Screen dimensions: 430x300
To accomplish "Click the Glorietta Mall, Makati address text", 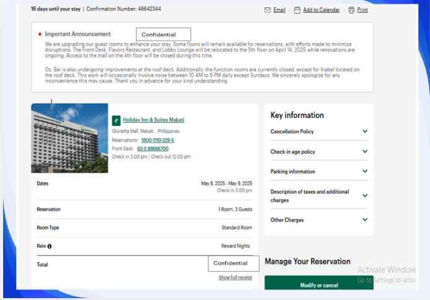I will click(145, 131).
